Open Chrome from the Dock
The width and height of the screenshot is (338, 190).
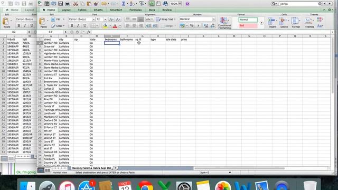[x=145, y=186]
